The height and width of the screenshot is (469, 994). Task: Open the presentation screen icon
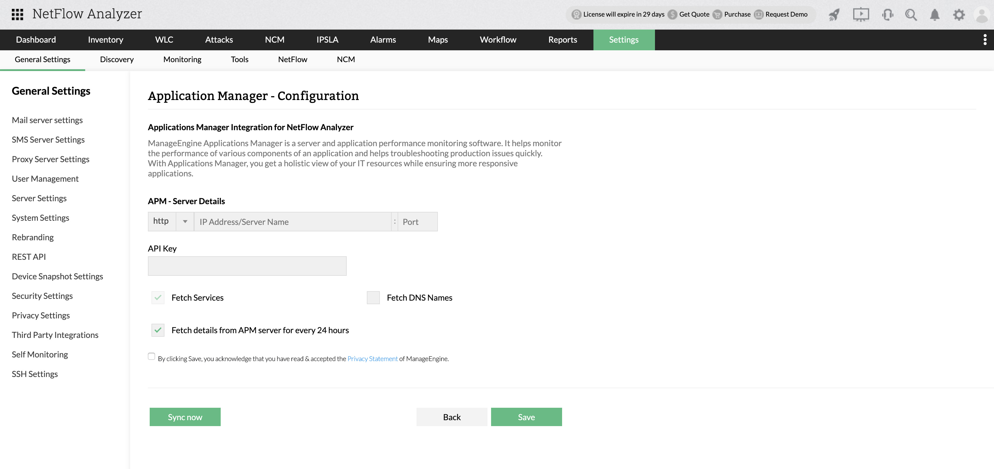click(x=861, y=15)
